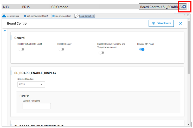Image resolution: width=193 pixels, height=128 pixels.
Task: Click the scrollbar down arrow
Action: [x=189, y=125]
